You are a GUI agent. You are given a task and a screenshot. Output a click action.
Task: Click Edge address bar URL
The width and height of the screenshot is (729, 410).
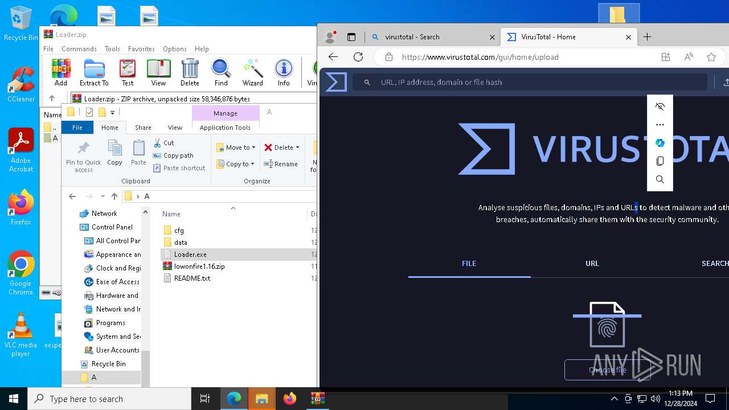480,57
